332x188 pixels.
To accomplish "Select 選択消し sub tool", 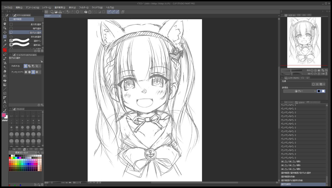I will pos(25,45).
